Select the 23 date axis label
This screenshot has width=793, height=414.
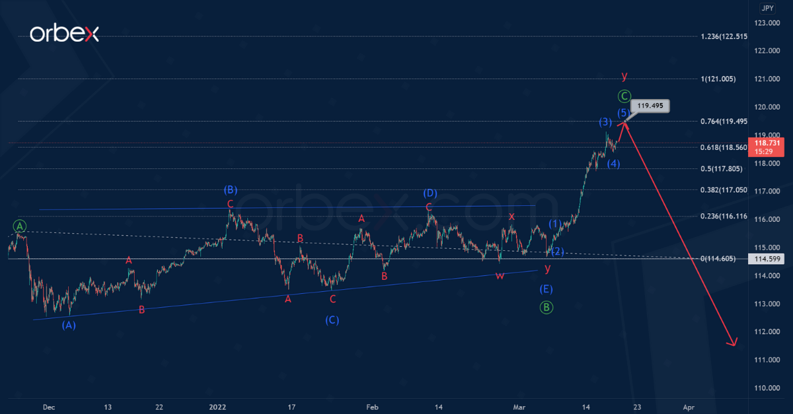[x=636, y=407]
